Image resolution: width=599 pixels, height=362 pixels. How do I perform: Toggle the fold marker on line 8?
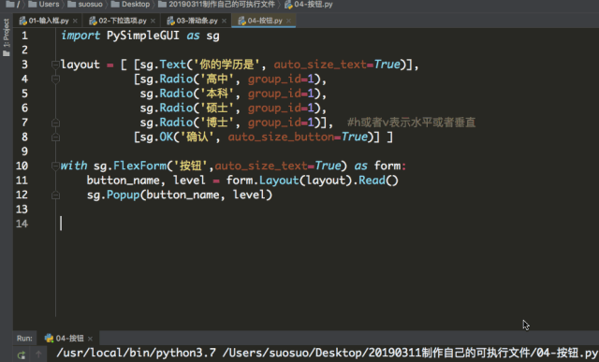pos(55,138)
